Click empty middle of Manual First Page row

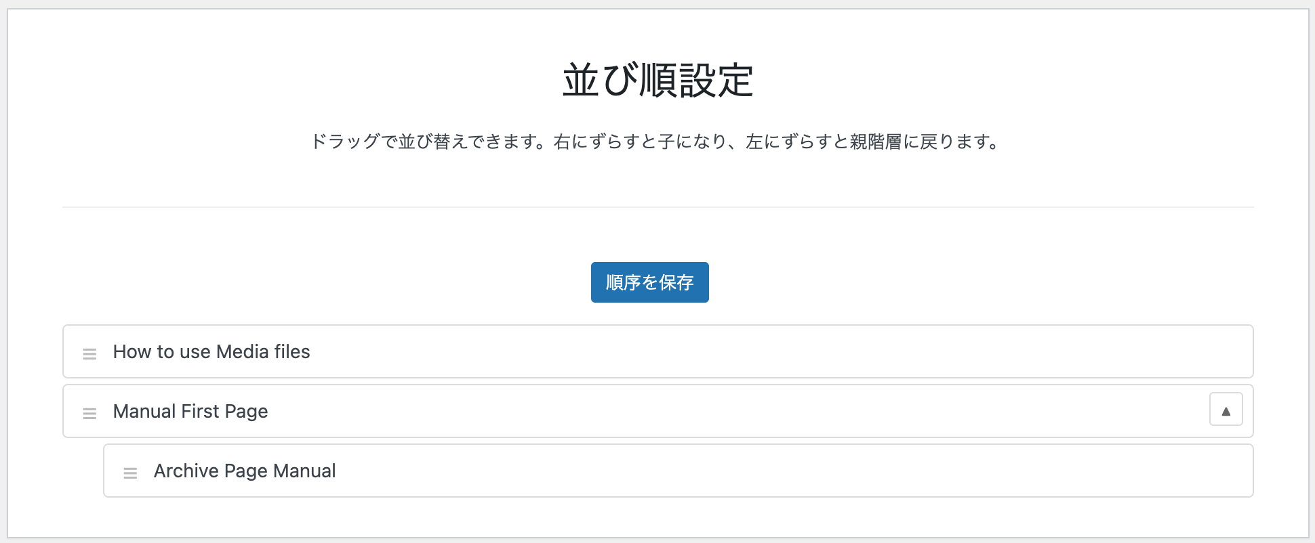(678, 412)
